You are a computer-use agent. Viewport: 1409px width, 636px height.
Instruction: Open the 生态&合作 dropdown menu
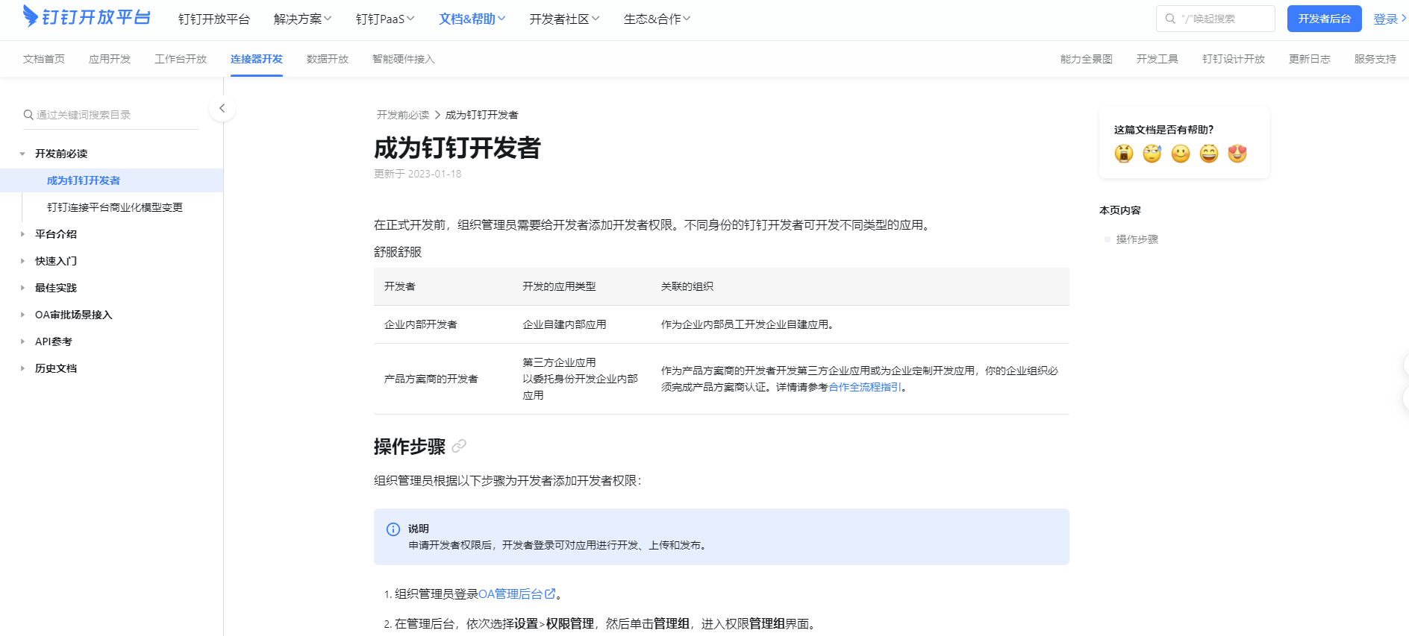[x=657, y=19]
